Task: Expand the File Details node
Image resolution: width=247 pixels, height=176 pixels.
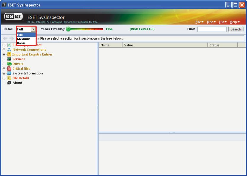Action: click(4, 78)
